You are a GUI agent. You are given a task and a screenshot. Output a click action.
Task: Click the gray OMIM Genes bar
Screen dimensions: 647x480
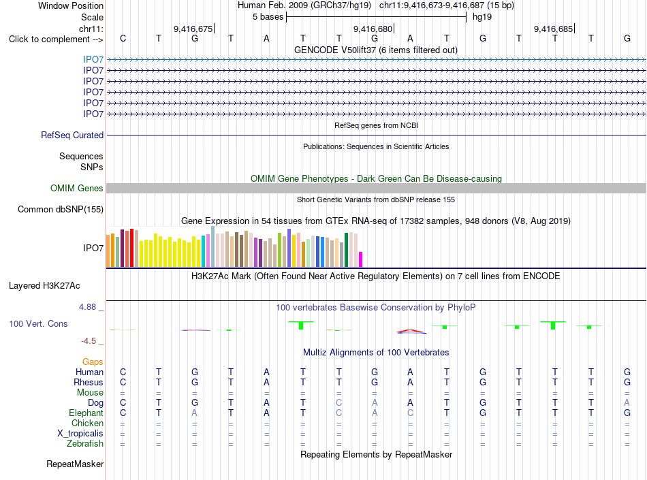point(376,189)
